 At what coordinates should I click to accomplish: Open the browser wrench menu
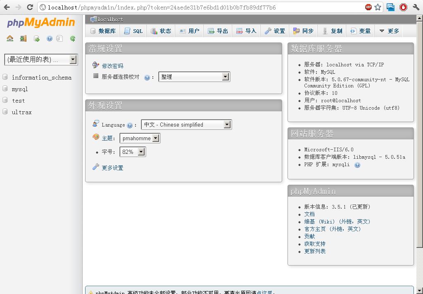416,7
